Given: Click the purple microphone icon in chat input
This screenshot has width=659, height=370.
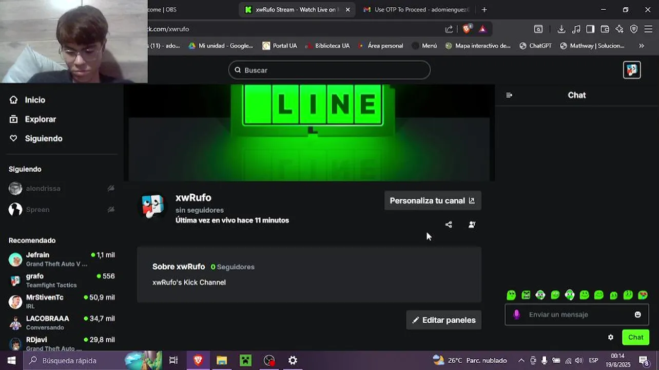Looking at the screenshot, I should coord(517,314).
